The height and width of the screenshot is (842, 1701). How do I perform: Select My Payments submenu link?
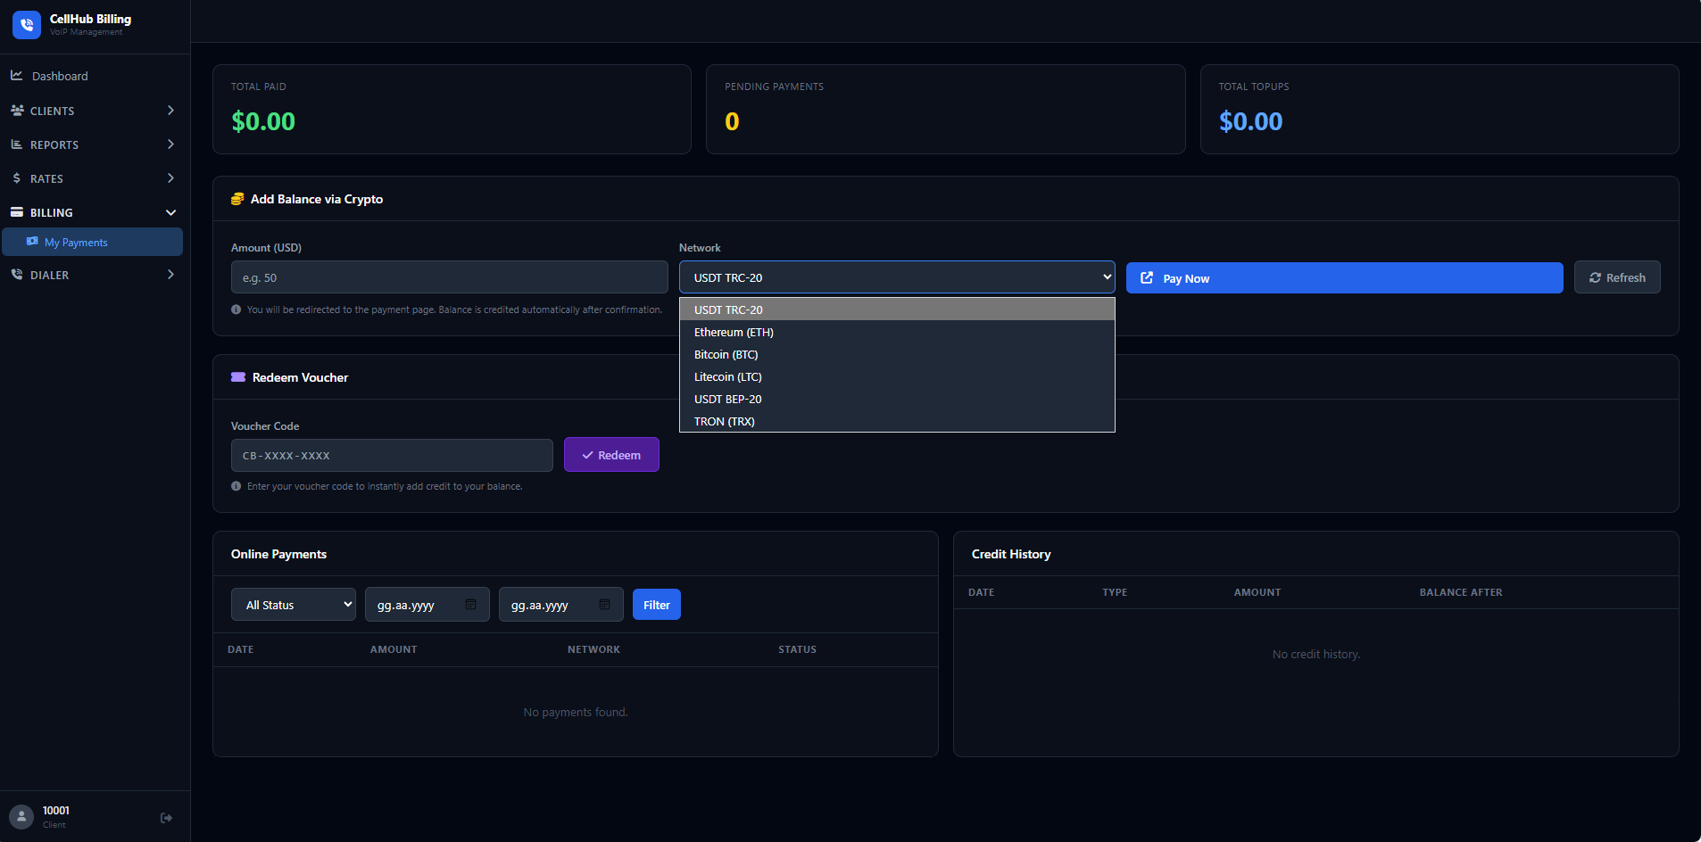click(93, 242)
